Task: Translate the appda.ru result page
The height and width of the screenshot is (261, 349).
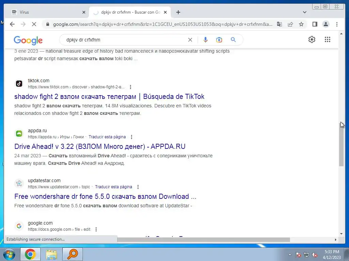Action: click(107, 137)
